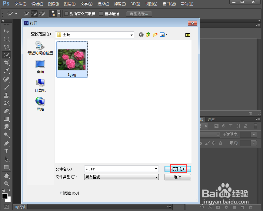Viewport: 263px width, 211px height.
Task: Click the black foreground color swatch
Action: 5,196
